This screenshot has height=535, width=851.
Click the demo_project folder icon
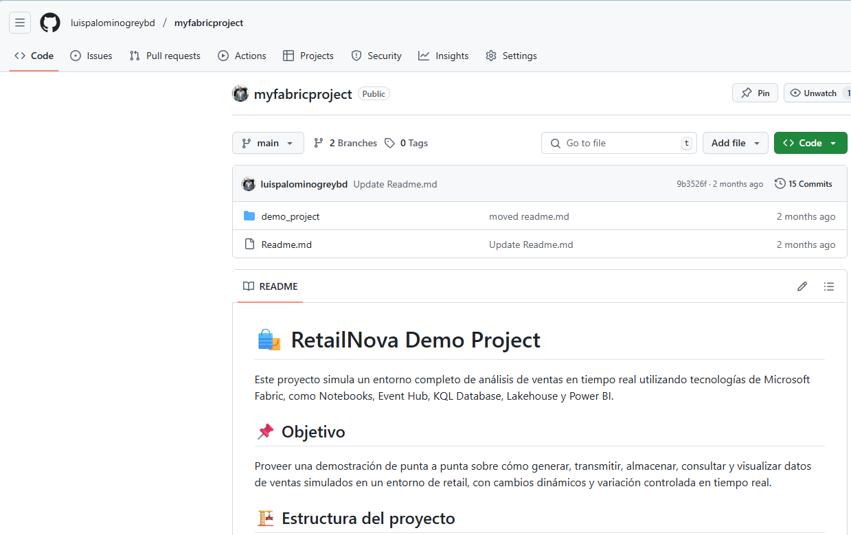click(x=249, y=216)
